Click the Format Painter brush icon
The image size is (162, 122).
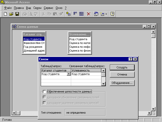tap(61, 14)
